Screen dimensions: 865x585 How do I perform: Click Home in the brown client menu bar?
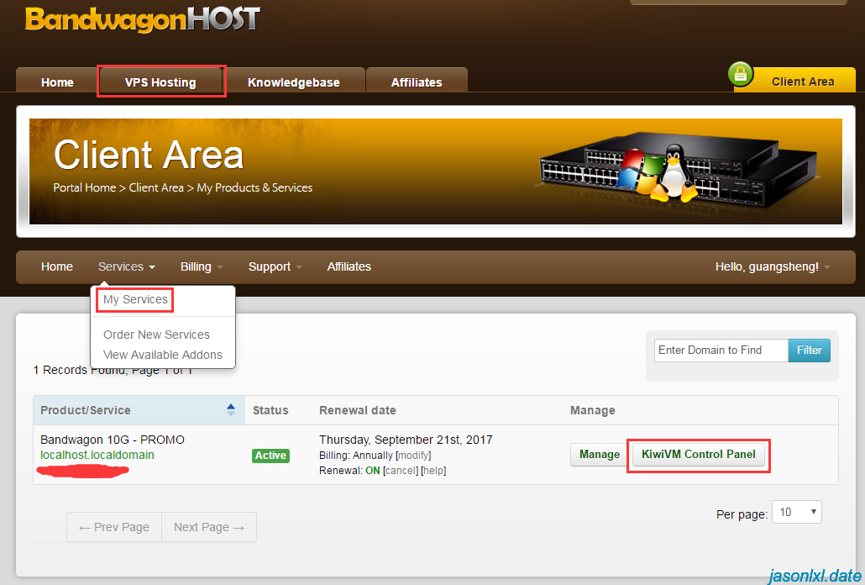tap(57, 266)
